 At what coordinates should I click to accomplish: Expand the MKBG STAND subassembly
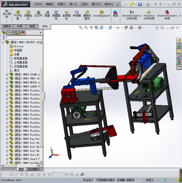[7, 75]
